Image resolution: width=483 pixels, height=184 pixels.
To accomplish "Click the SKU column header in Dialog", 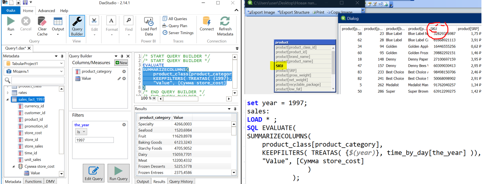I will (x=442, y=29).
